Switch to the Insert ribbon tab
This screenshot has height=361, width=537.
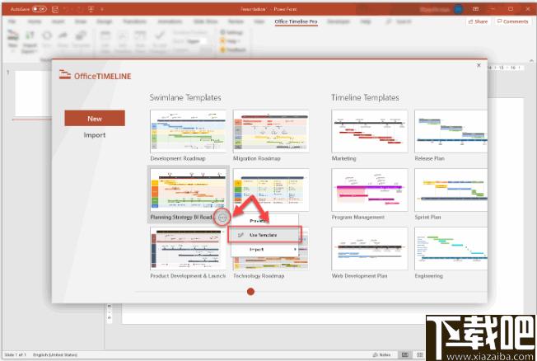[x=58, y=21]
